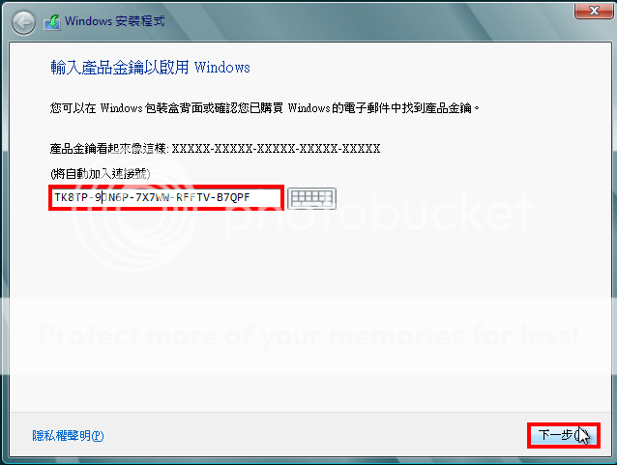Click the 輸入產品金鑰以啟用 Windows heading
617x465 pixels.
point(150,68)
